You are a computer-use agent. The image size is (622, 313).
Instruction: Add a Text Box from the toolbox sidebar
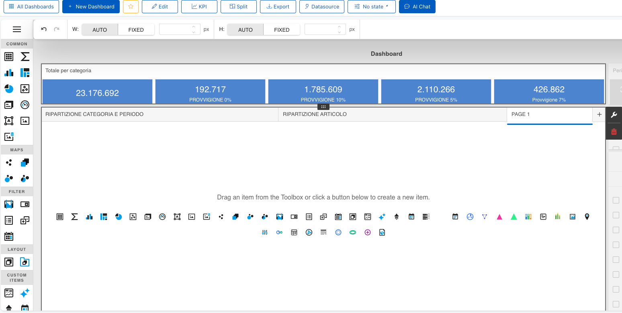click(9, 121)
